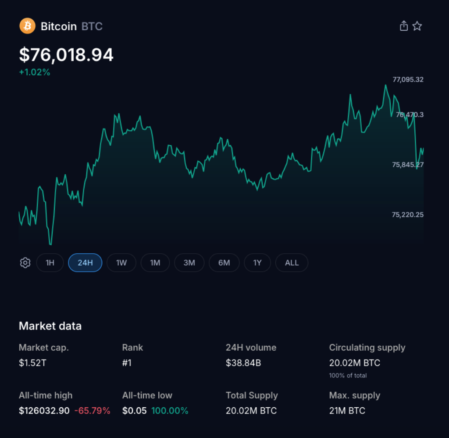View the 1M price history
The image size is (449, 438).
tap(155, 262)
